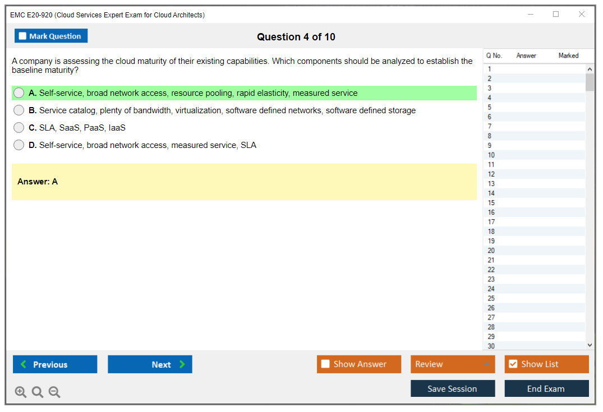Click Save Session button
The width and height of the screenshot is (603, 412).
point(452,388)
